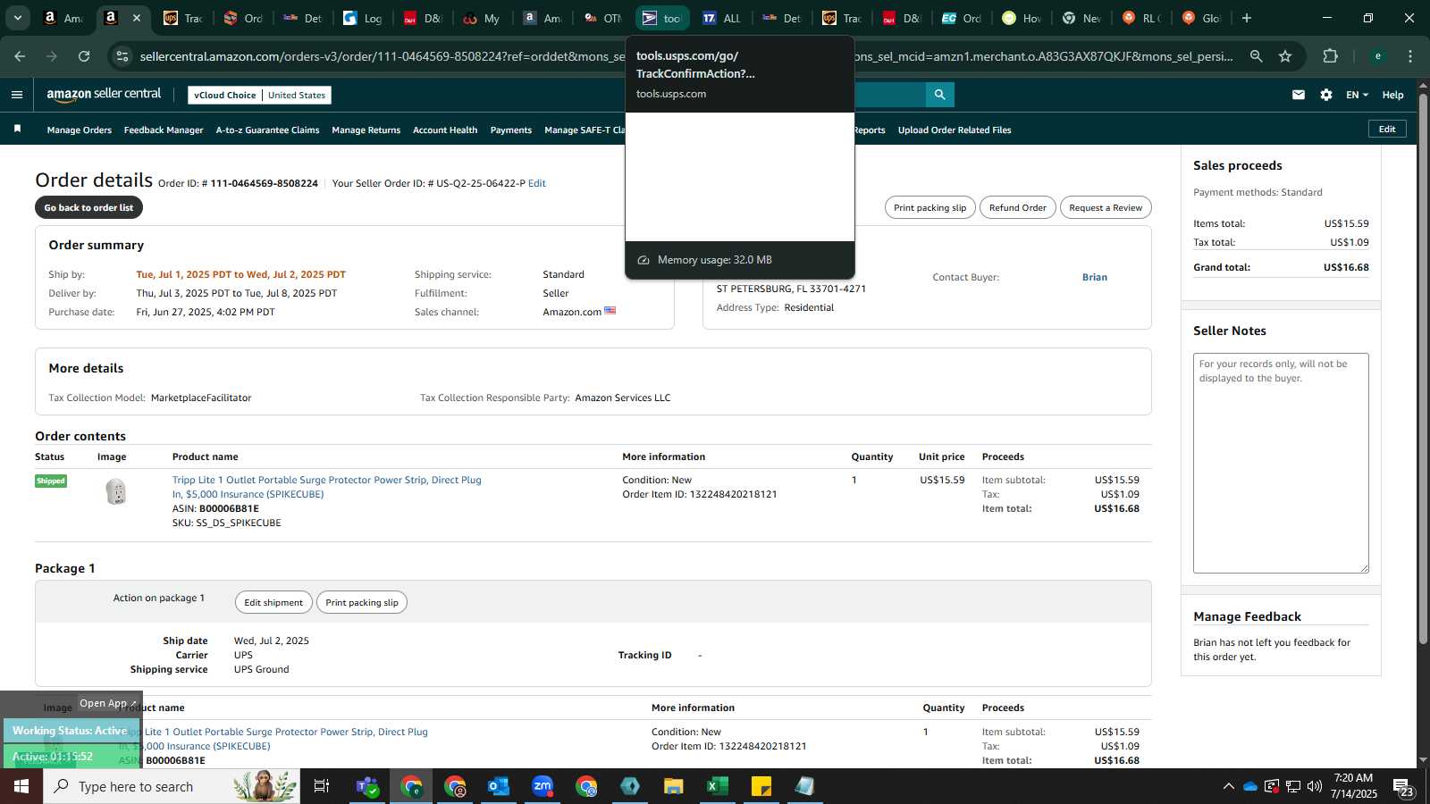Open a new browser tab

click(x=1247, y=18)
